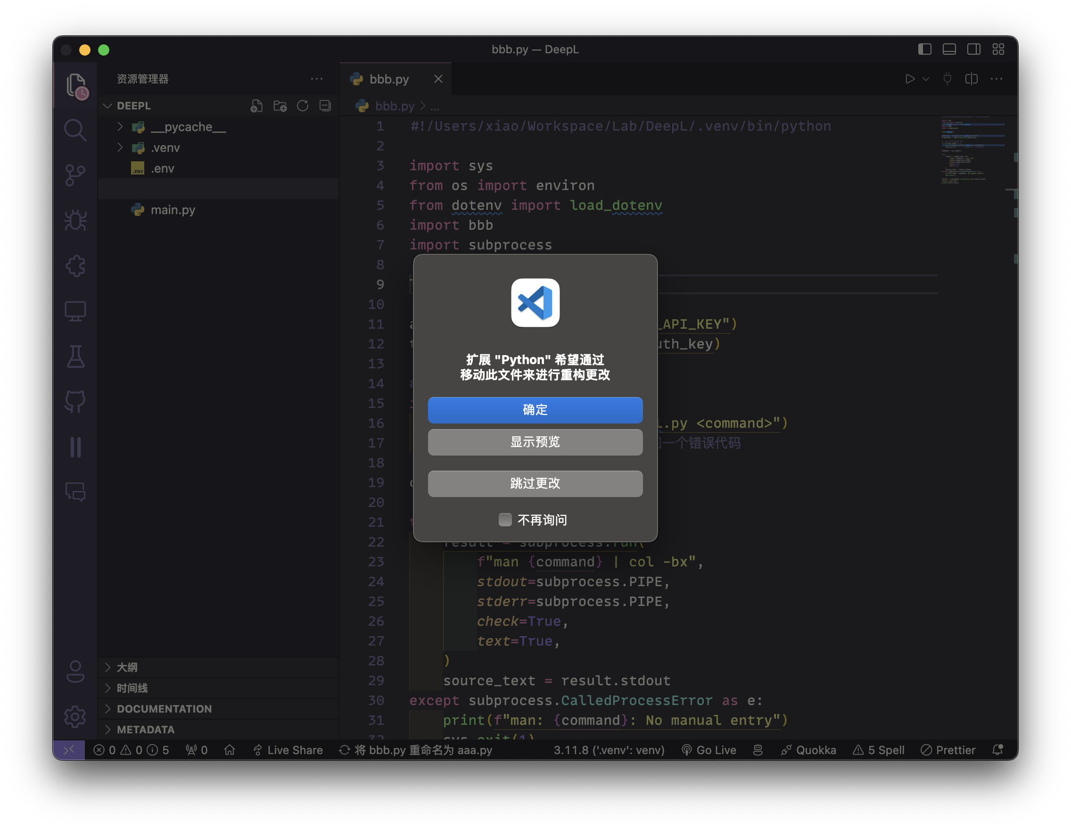Viewport: 1071px width, 830px height.
Task: Click the New File icon in explorer
Action: [256, 106]
